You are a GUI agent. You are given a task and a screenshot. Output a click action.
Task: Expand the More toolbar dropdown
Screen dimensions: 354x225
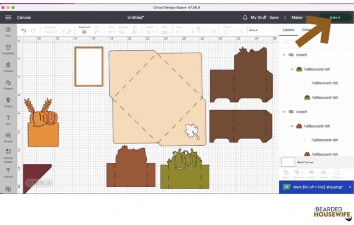pyautogui.click(x=253, y=30)
